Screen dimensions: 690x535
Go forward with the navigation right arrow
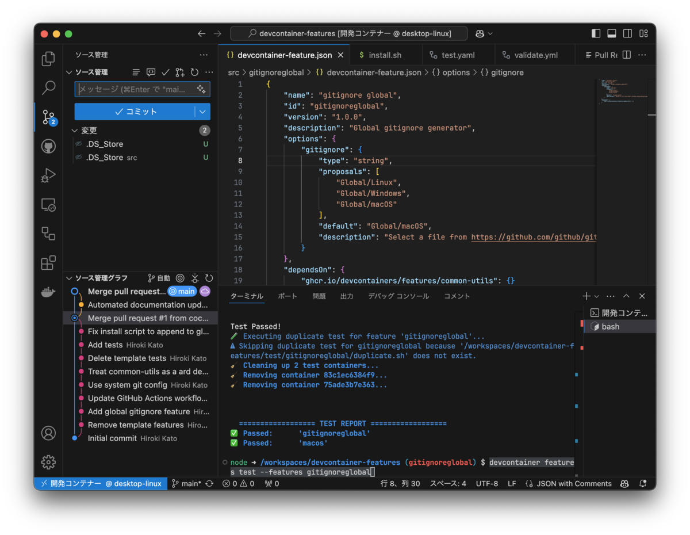217,34
